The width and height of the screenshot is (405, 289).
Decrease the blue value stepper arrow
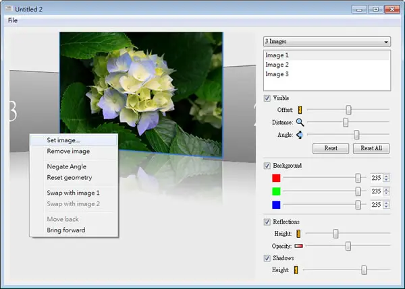click(x=386, y=207)
